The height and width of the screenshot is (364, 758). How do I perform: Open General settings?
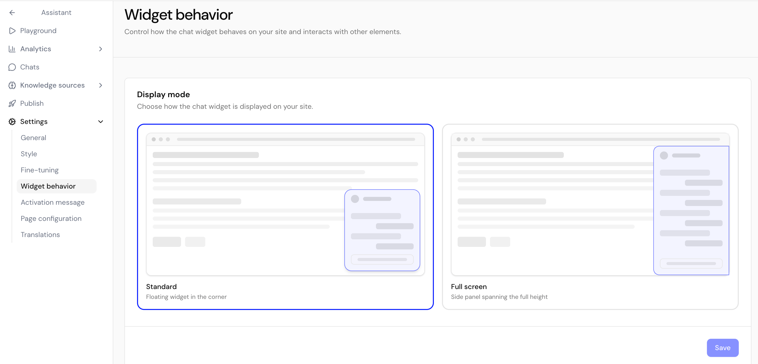click(x=34, y=138)
